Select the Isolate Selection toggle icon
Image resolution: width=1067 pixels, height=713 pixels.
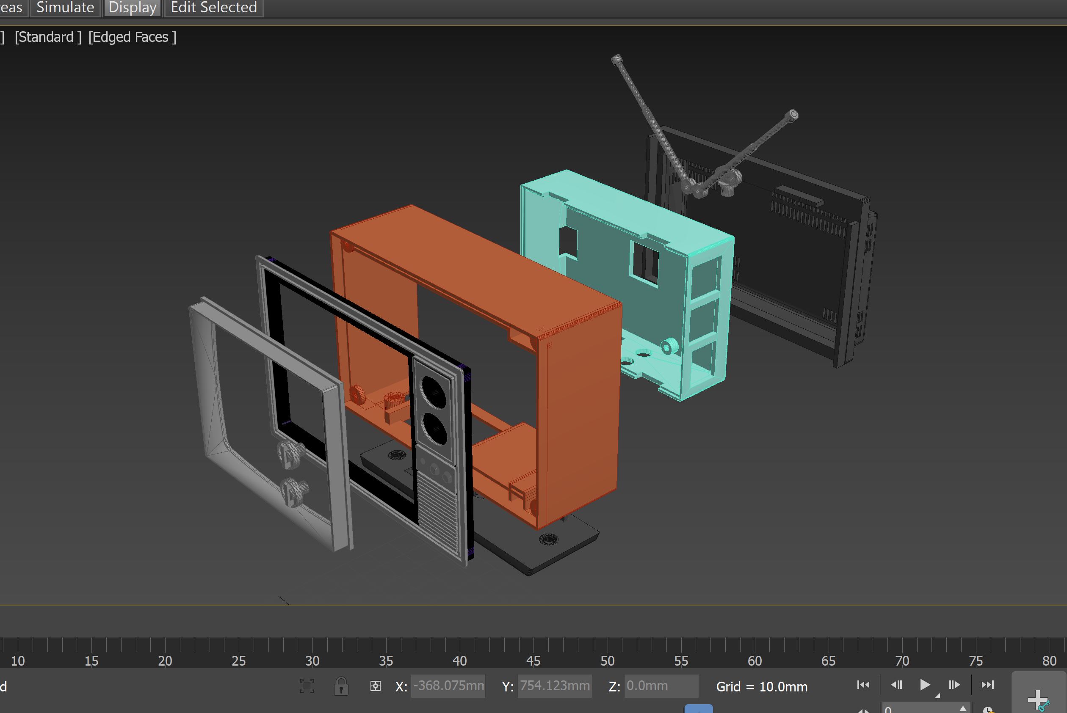[x=307, y=686]
